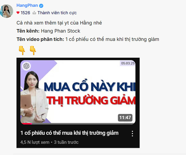
Task: Click the red watch progress bar
Action: coord(27,124)
